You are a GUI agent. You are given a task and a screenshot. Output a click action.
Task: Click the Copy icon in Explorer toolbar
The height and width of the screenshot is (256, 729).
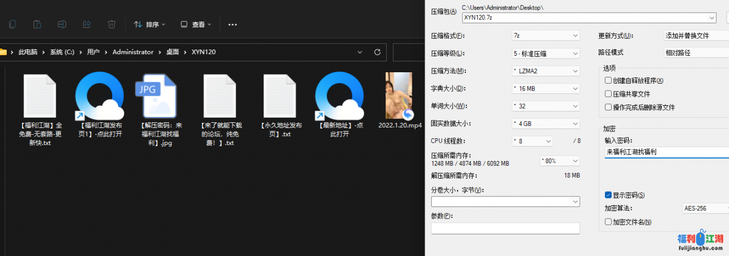(12, 24)
